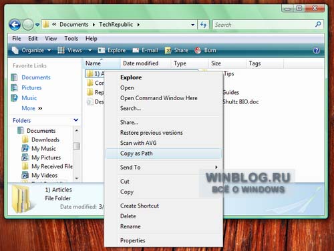
Task: Open the Tools menu
Action: tap(71, 39)
